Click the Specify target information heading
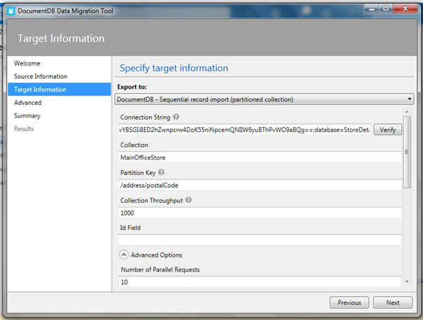Viewport: 423px width, 320px height. 174,68
